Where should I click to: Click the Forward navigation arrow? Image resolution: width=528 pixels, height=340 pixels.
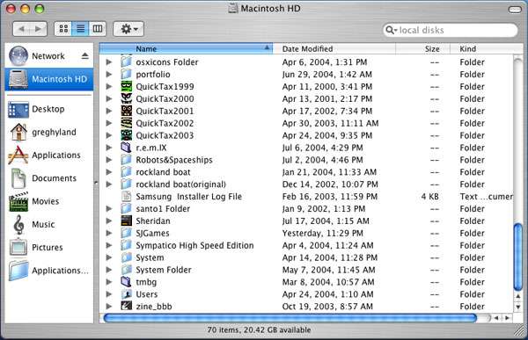point(39,29)
